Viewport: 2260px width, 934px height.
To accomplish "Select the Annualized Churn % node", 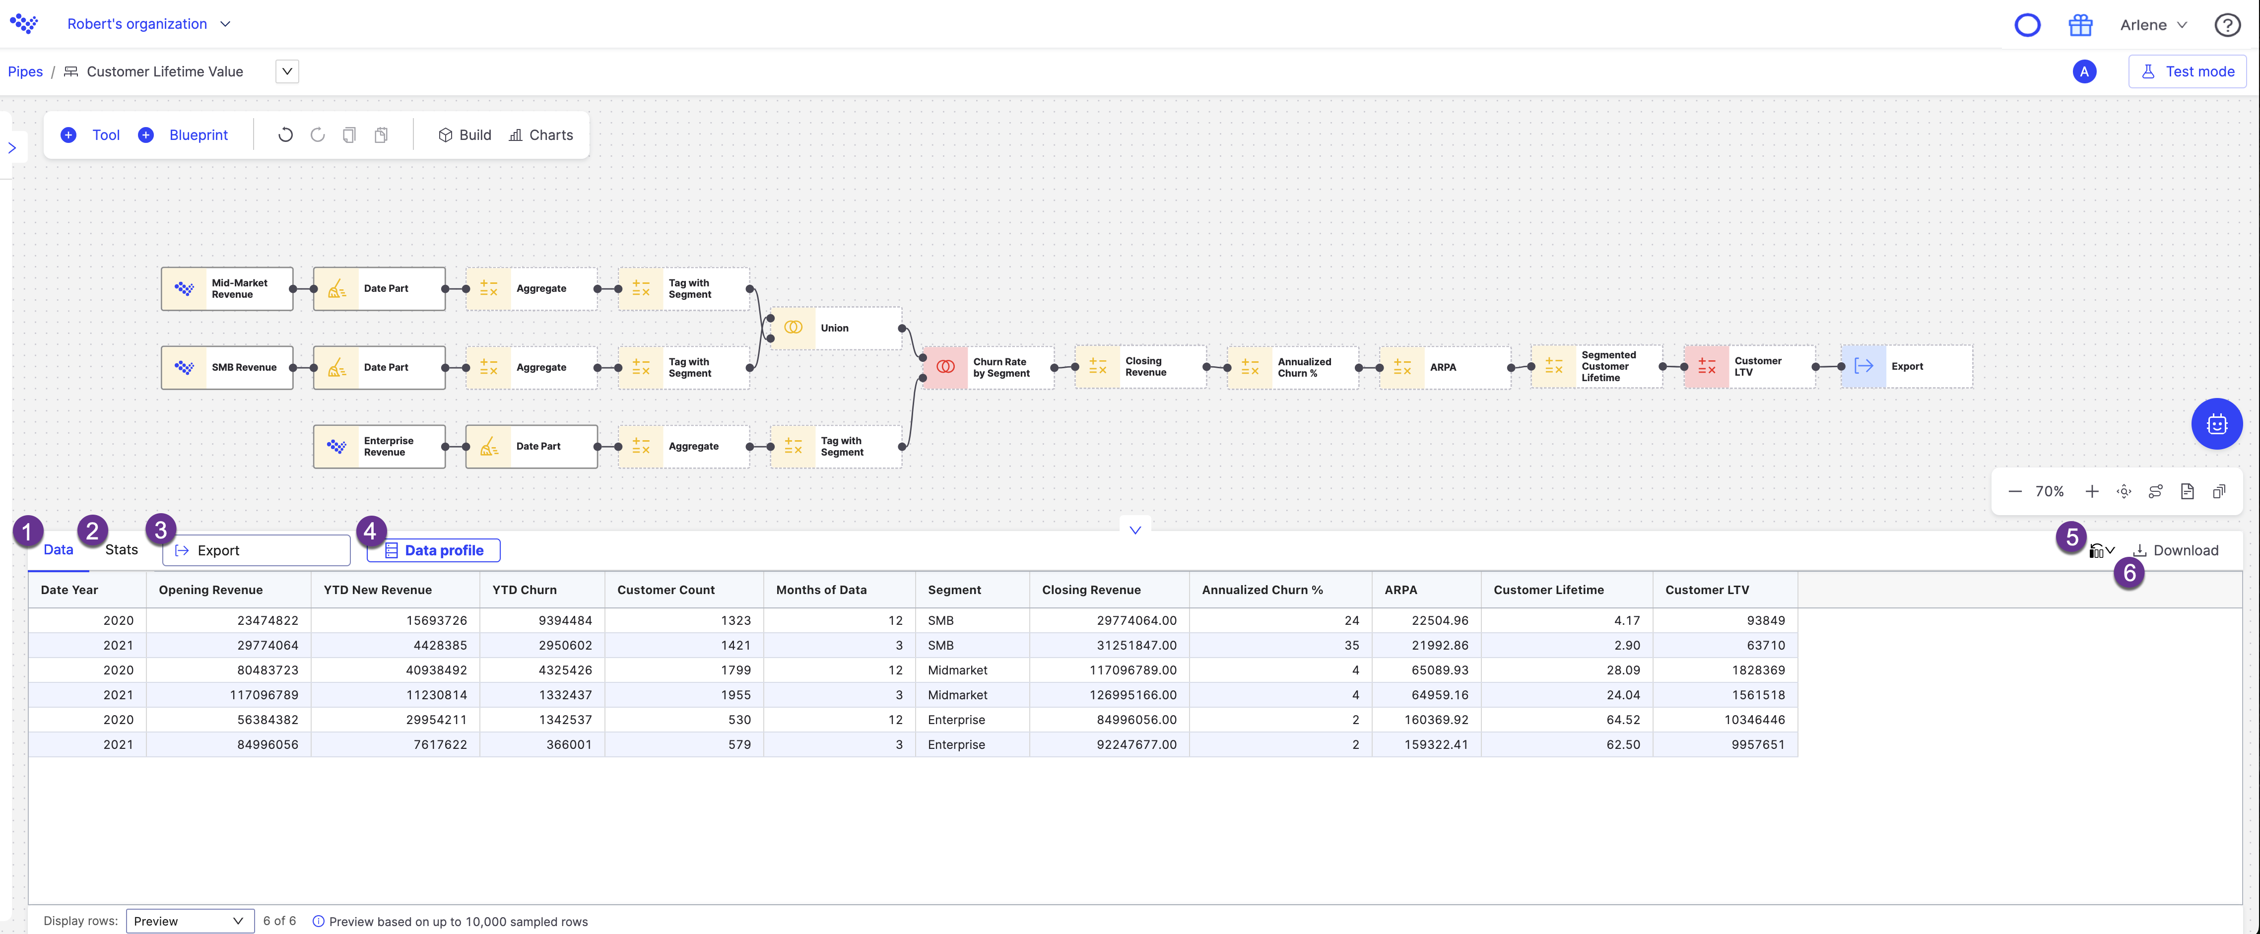I will click(1293, 367).
